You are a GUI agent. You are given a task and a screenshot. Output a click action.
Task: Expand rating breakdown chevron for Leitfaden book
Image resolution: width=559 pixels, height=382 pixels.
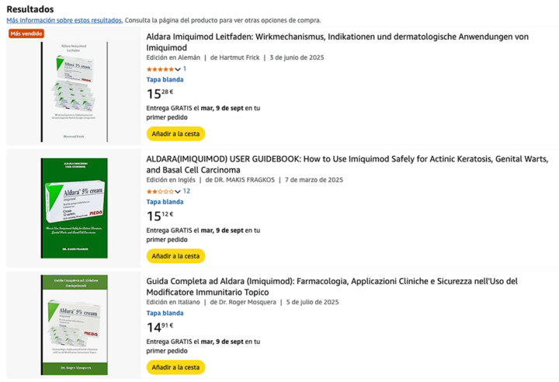point(178,70)
